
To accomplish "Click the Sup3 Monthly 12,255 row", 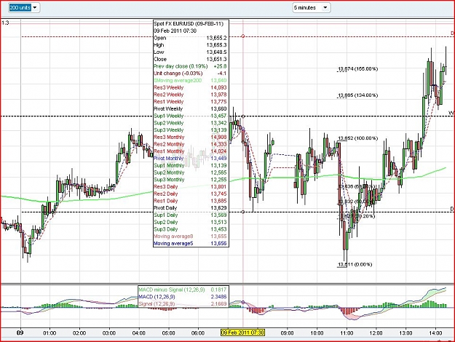I will (190, 180).
